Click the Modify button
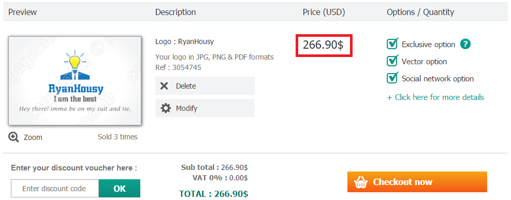This screenshot has height=200, width=511. (x=205, y=108)
